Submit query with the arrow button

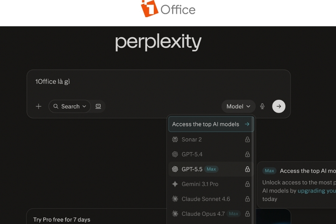coord(279,106)
